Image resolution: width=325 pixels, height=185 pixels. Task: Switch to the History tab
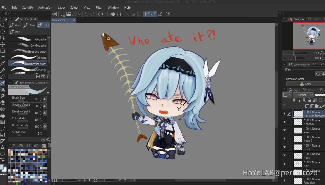pyautogui.click(x=310, y=90)
